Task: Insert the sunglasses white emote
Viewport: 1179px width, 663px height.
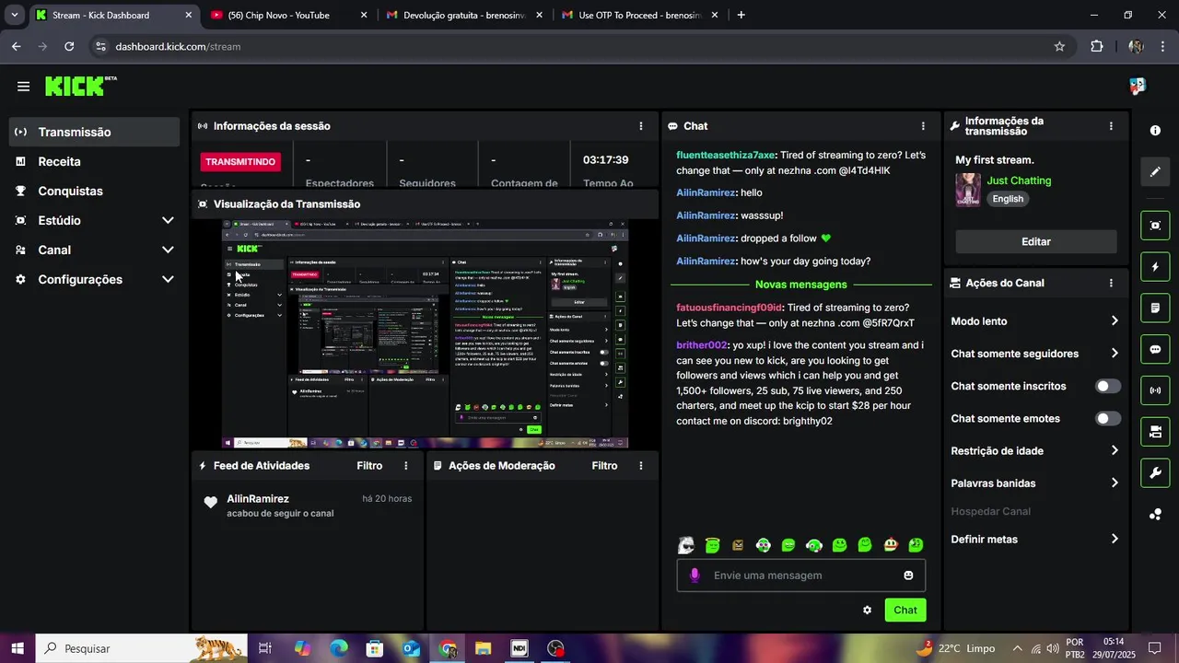Action: (687, 545)
